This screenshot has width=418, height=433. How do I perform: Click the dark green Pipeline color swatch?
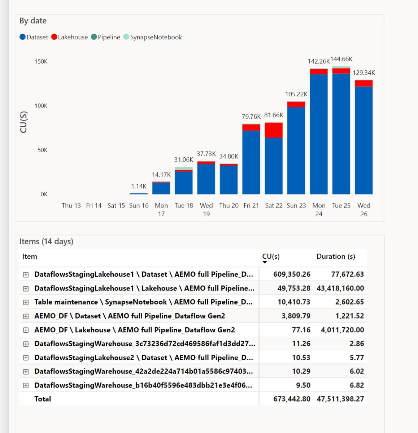tap(93, 37)
